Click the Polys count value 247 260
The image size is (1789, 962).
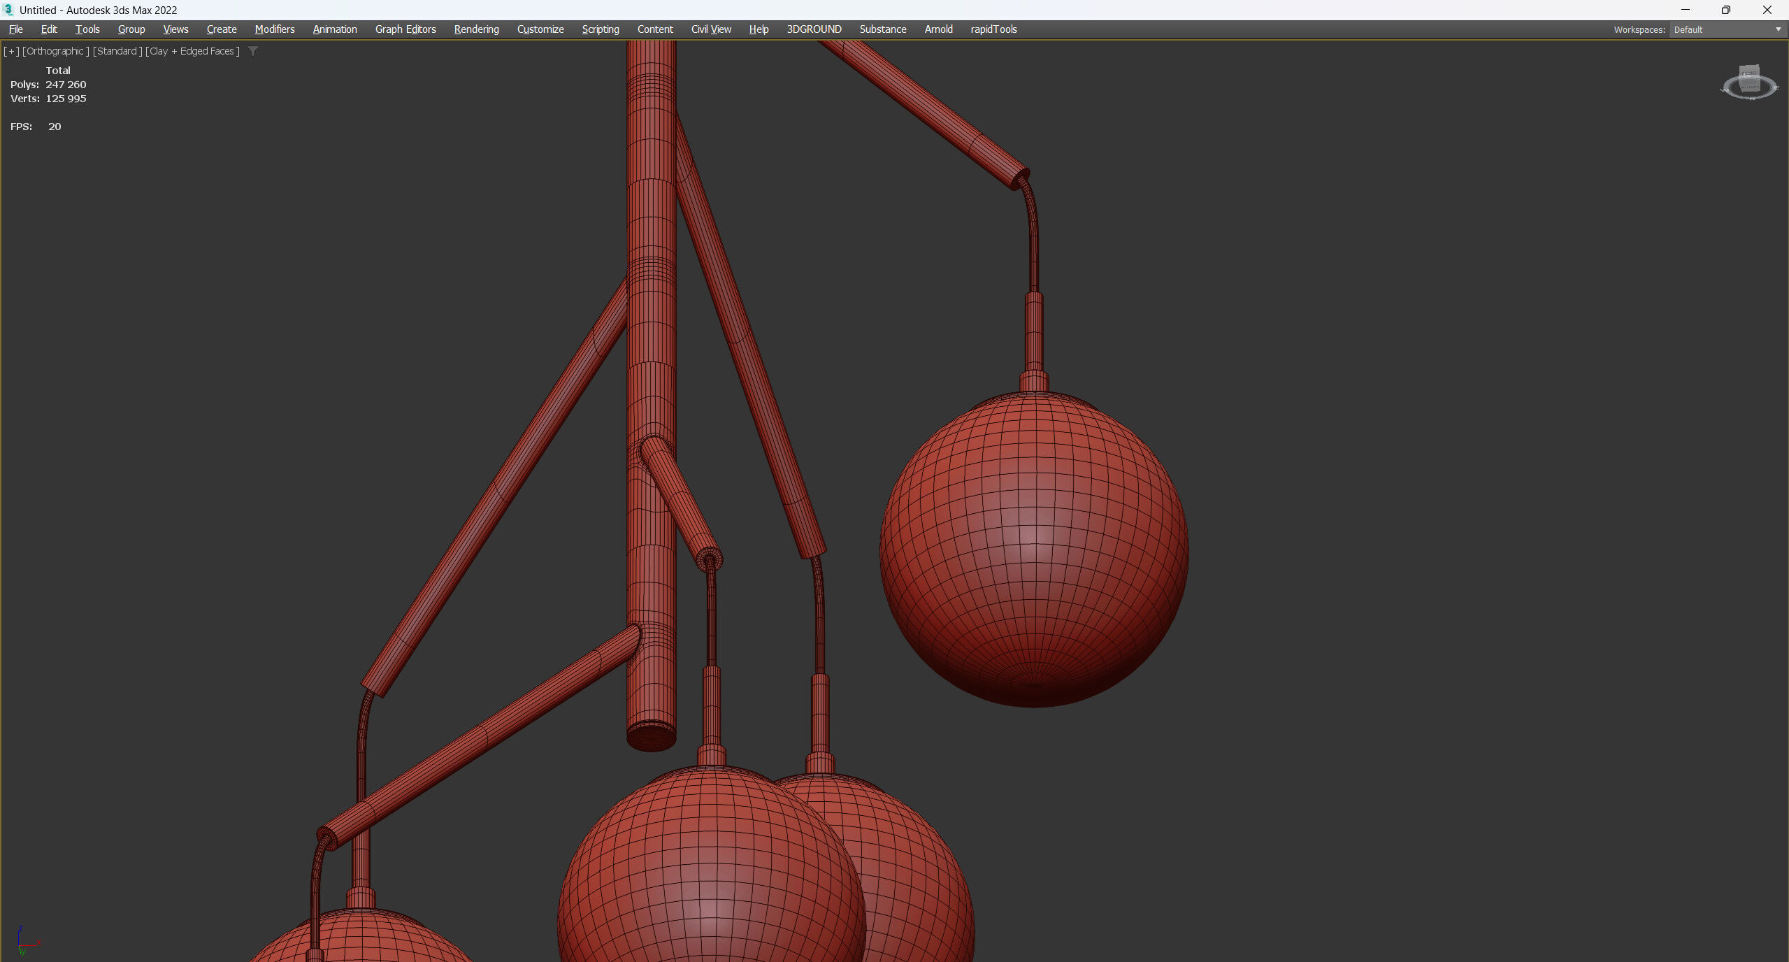click(66, 85)
